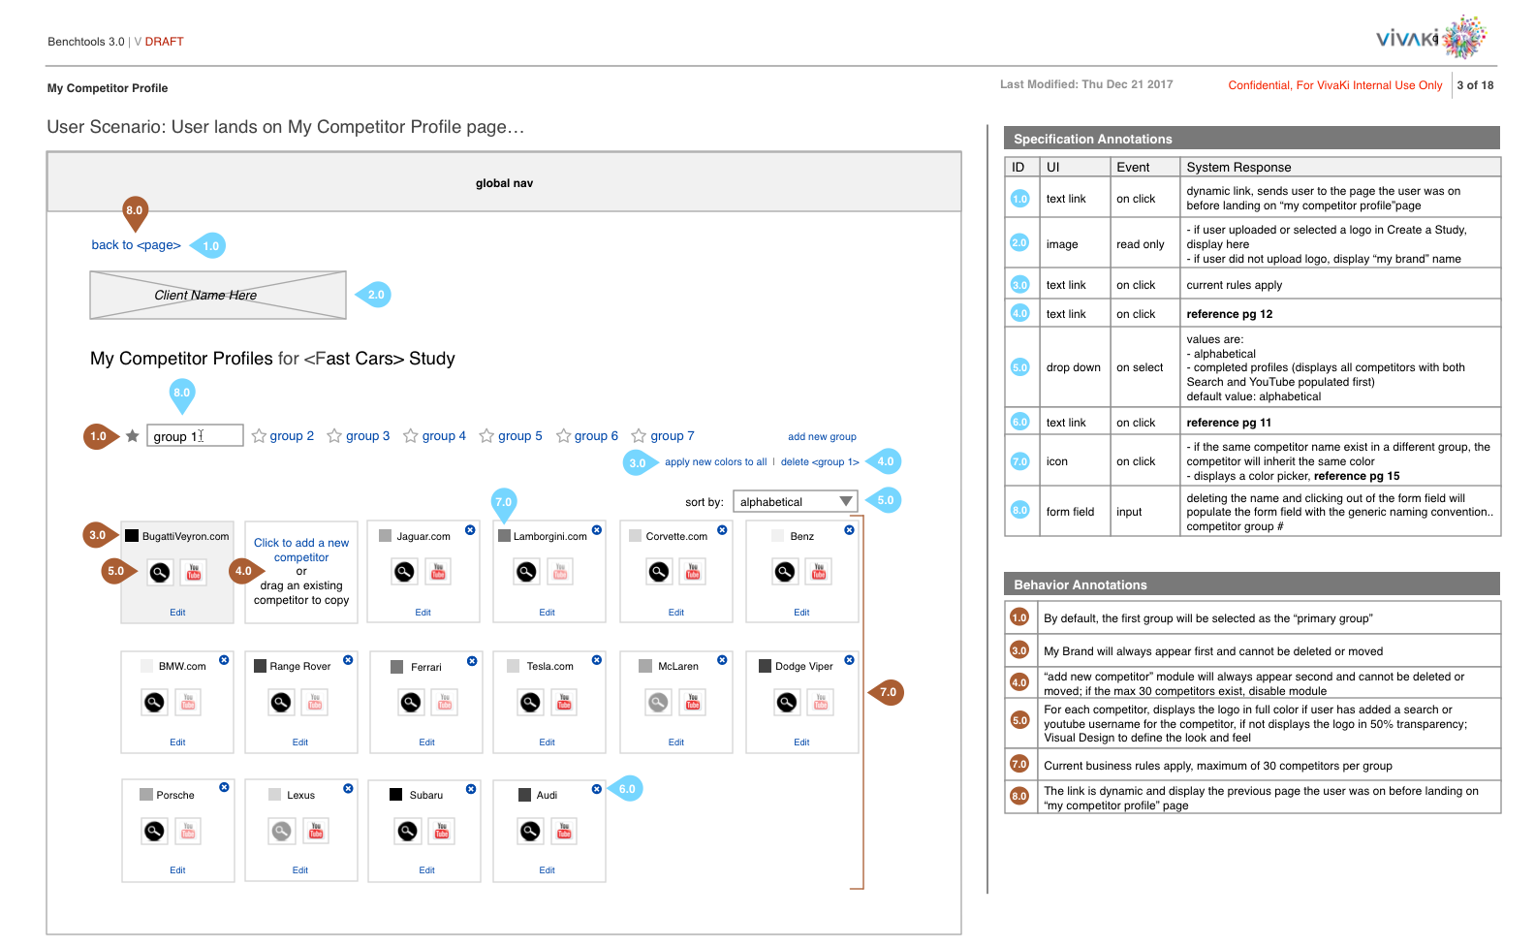
Task: Select the group 3 tab
Action: pyautogui.click(x=367, y=436)
